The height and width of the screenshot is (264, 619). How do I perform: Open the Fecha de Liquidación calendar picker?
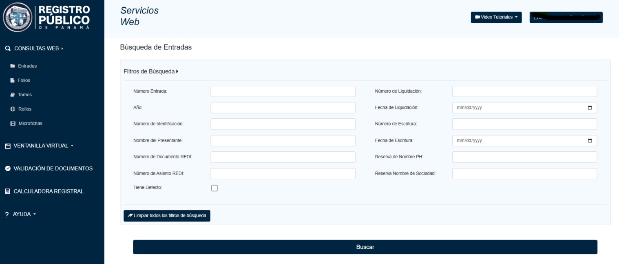pyautogui.click(x=590, y=108)
